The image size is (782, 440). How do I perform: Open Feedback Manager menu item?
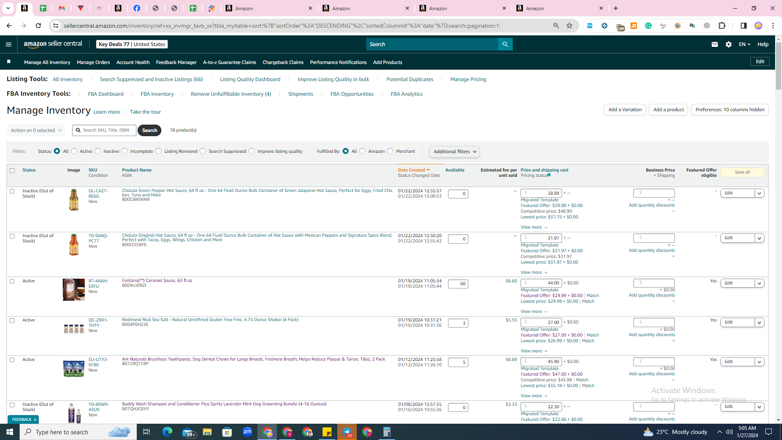tap(176, 62)
